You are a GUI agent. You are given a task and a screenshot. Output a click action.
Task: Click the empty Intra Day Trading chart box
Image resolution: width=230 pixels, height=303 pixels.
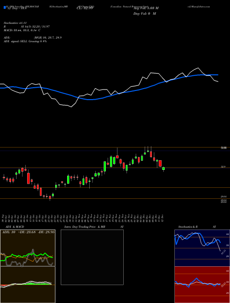coord(92,257)
